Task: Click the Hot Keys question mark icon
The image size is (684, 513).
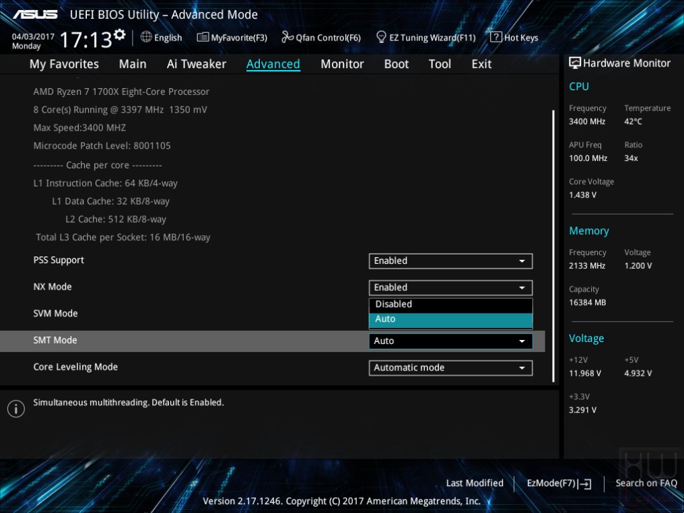Action: point(496,37)
